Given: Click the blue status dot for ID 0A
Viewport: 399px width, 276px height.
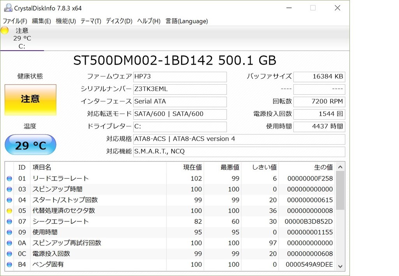Looking at the screenshot, I should pos(9,243).
